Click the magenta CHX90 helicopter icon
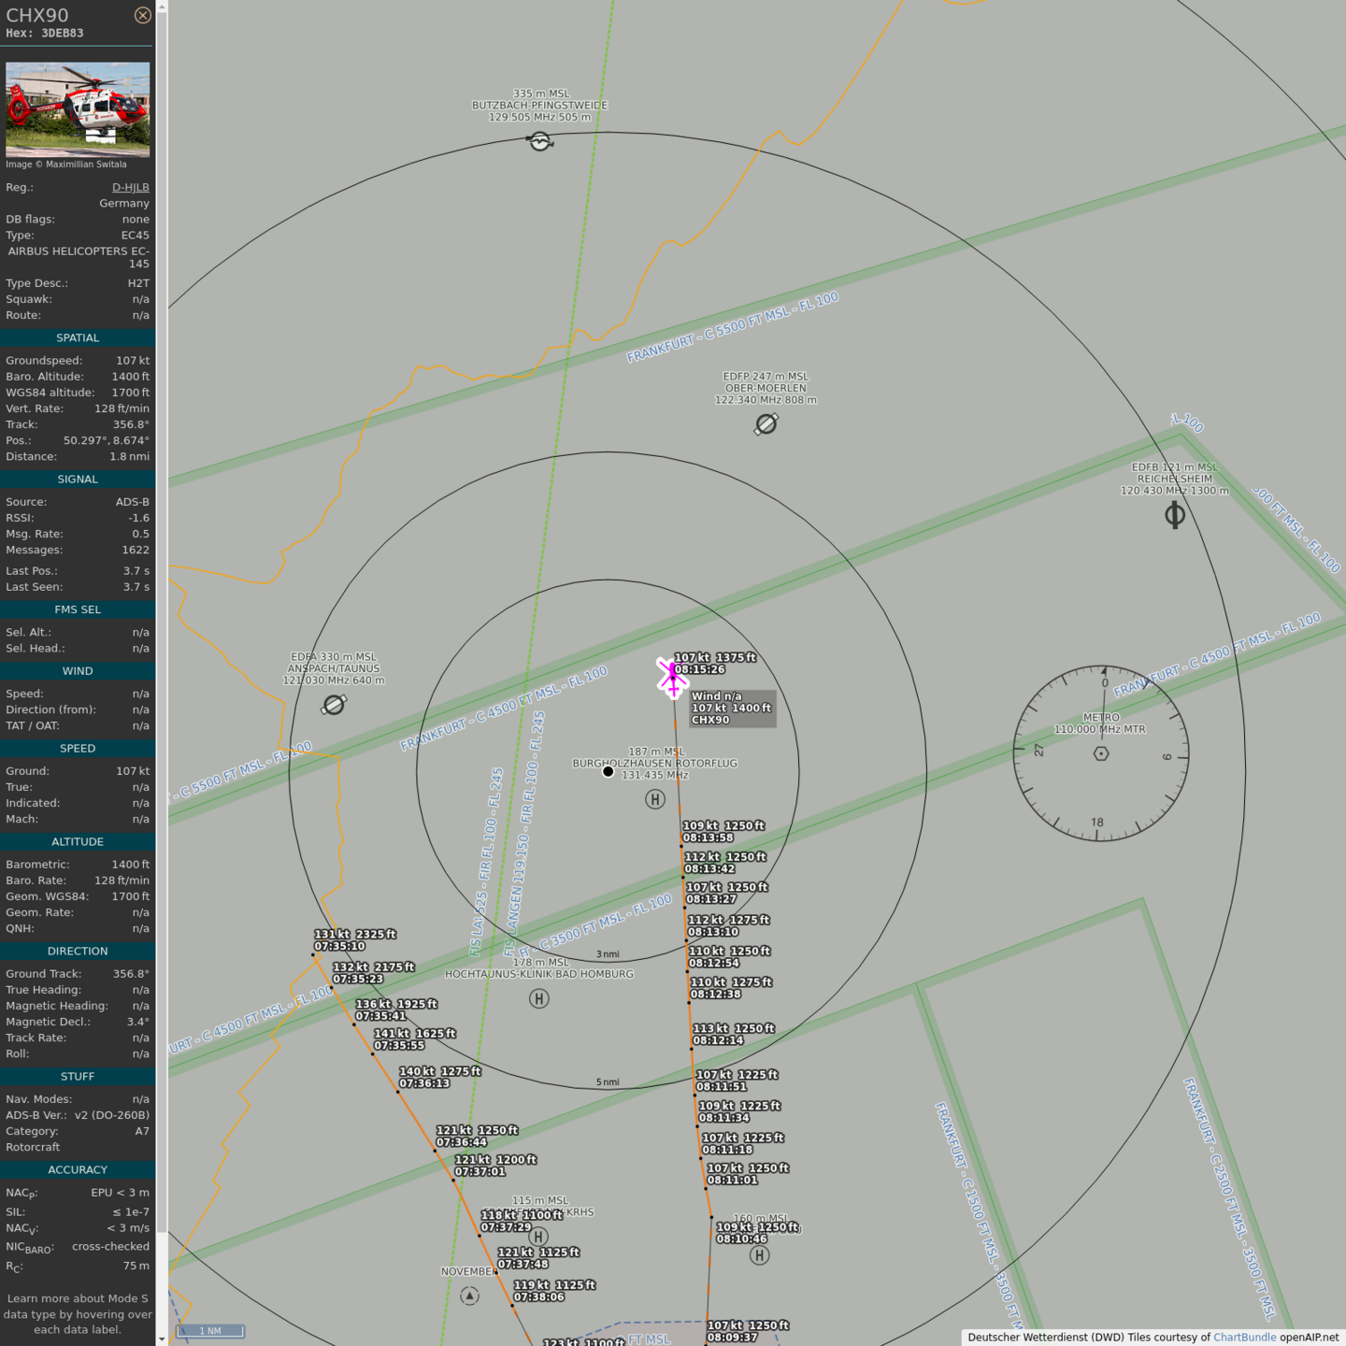The height and width of the screenshot is (1346, 1346). 672,677
